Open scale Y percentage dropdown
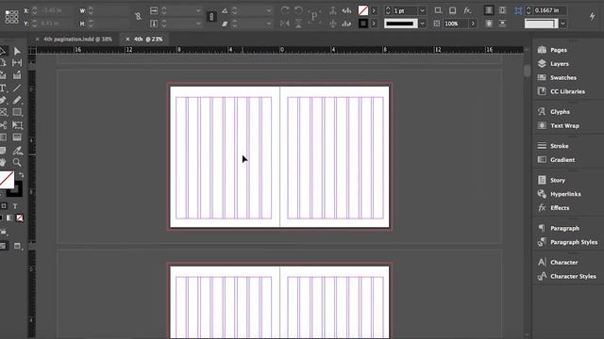The height and width of the screenshot is (339, 604). click(198, 24)
